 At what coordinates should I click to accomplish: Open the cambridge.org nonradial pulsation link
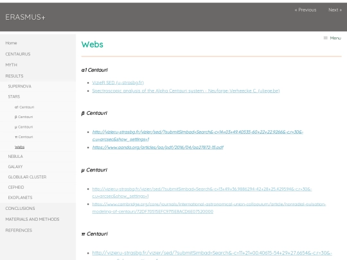click(209, 207)
